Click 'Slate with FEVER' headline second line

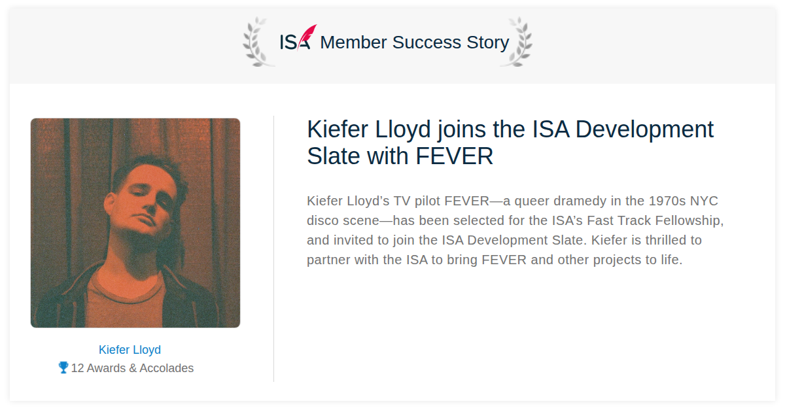pos(400,156)
